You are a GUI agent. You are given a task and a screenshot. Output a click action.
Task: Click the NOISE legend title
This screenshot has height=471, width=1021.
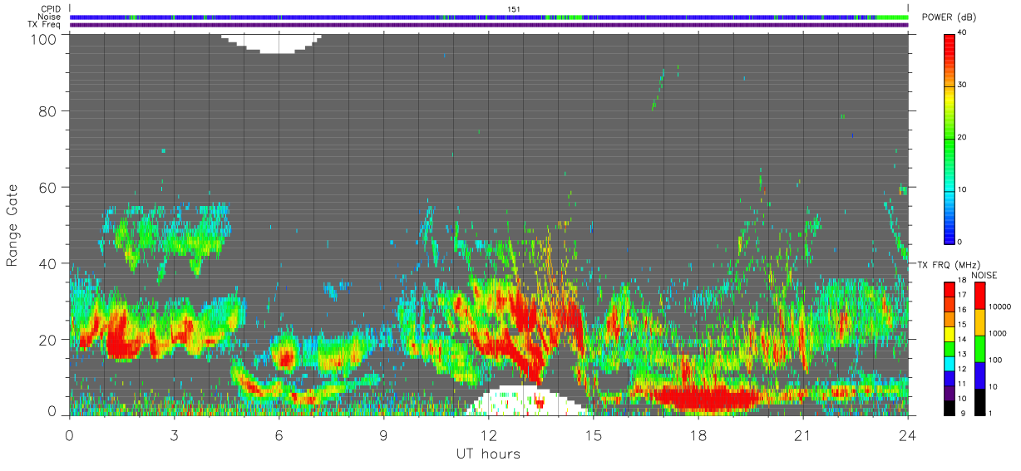click(985, 275)
